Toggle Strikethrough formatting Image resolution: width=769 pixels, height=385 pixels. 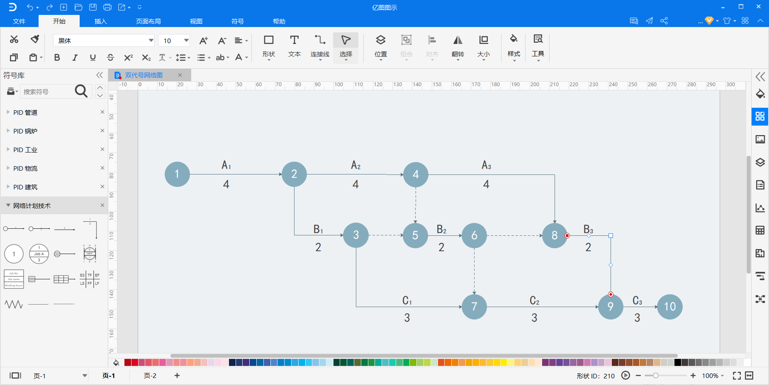pos(110,58)
